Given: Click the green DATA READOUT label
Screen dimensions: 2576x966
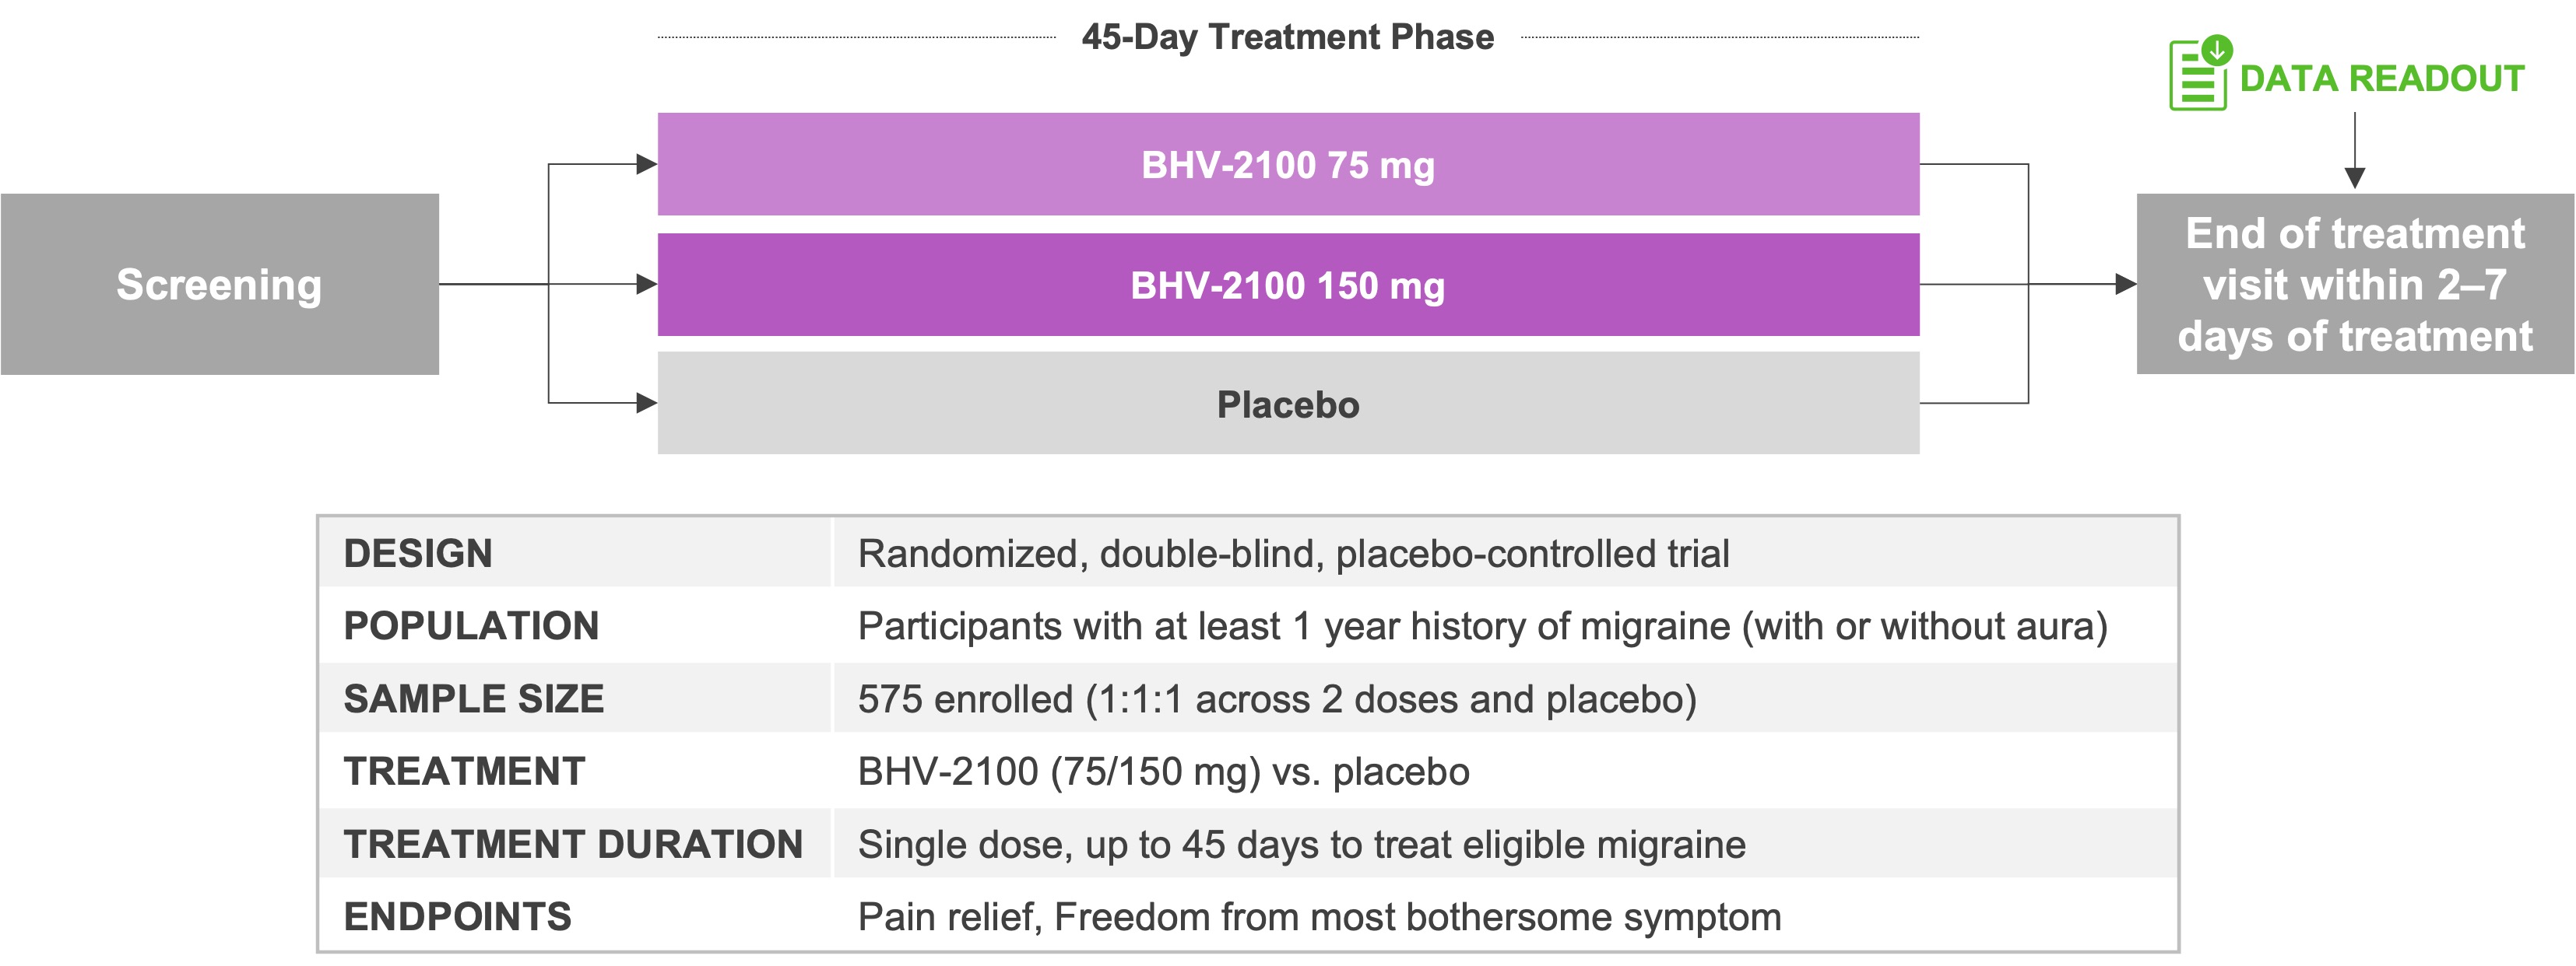Looking at the screenshot, I should click(x=2382, y=78).
